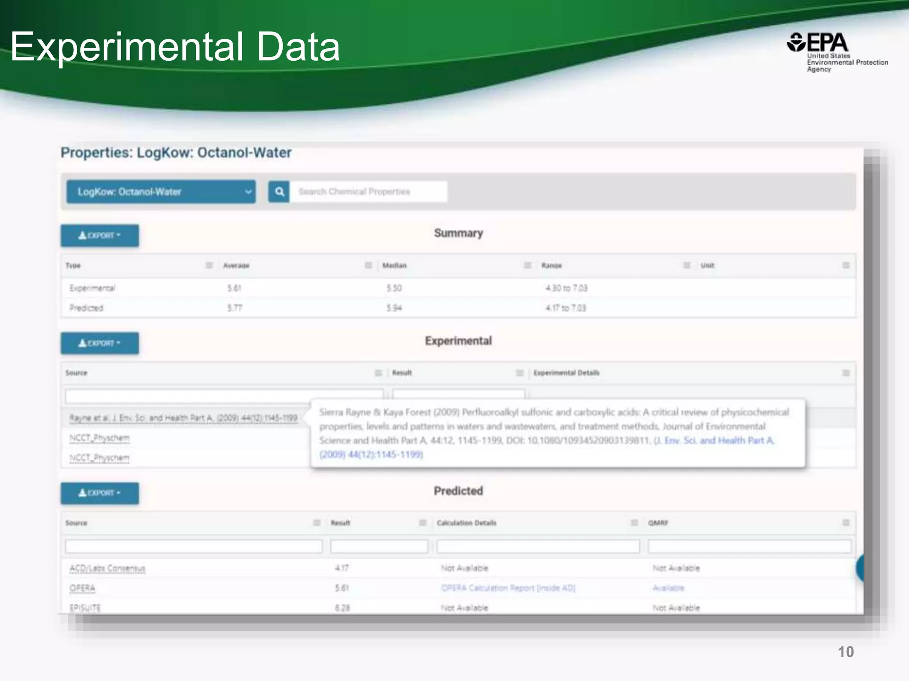Open the OPERA Calculation Report link
The height and width of the screenshot is (681, 909).
508,588
